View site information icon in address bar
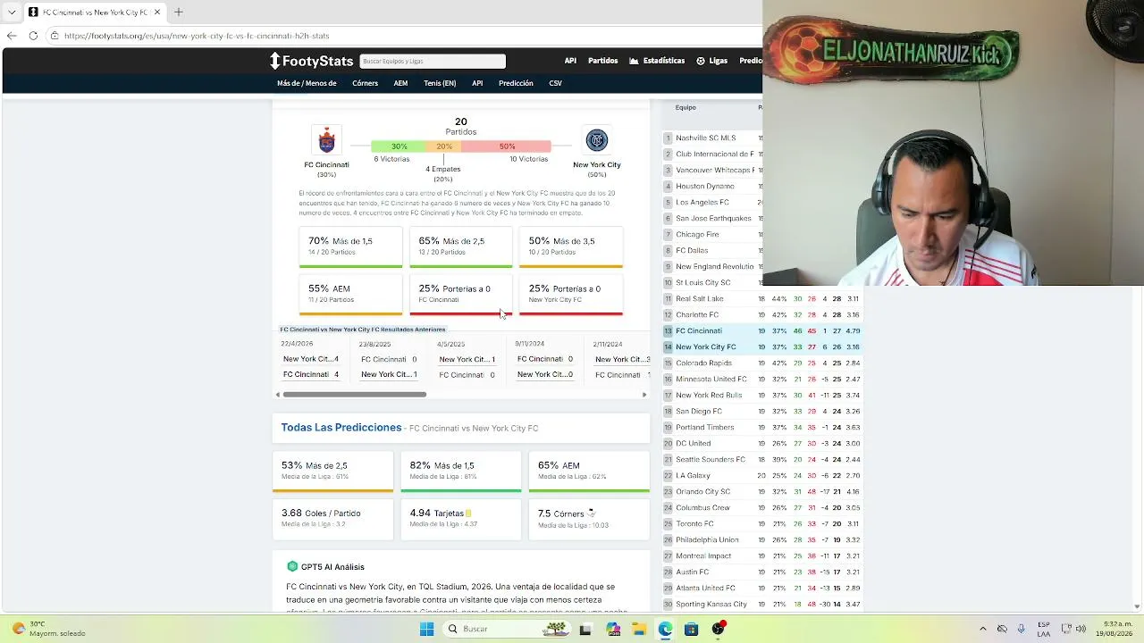 tap(55, 36)
